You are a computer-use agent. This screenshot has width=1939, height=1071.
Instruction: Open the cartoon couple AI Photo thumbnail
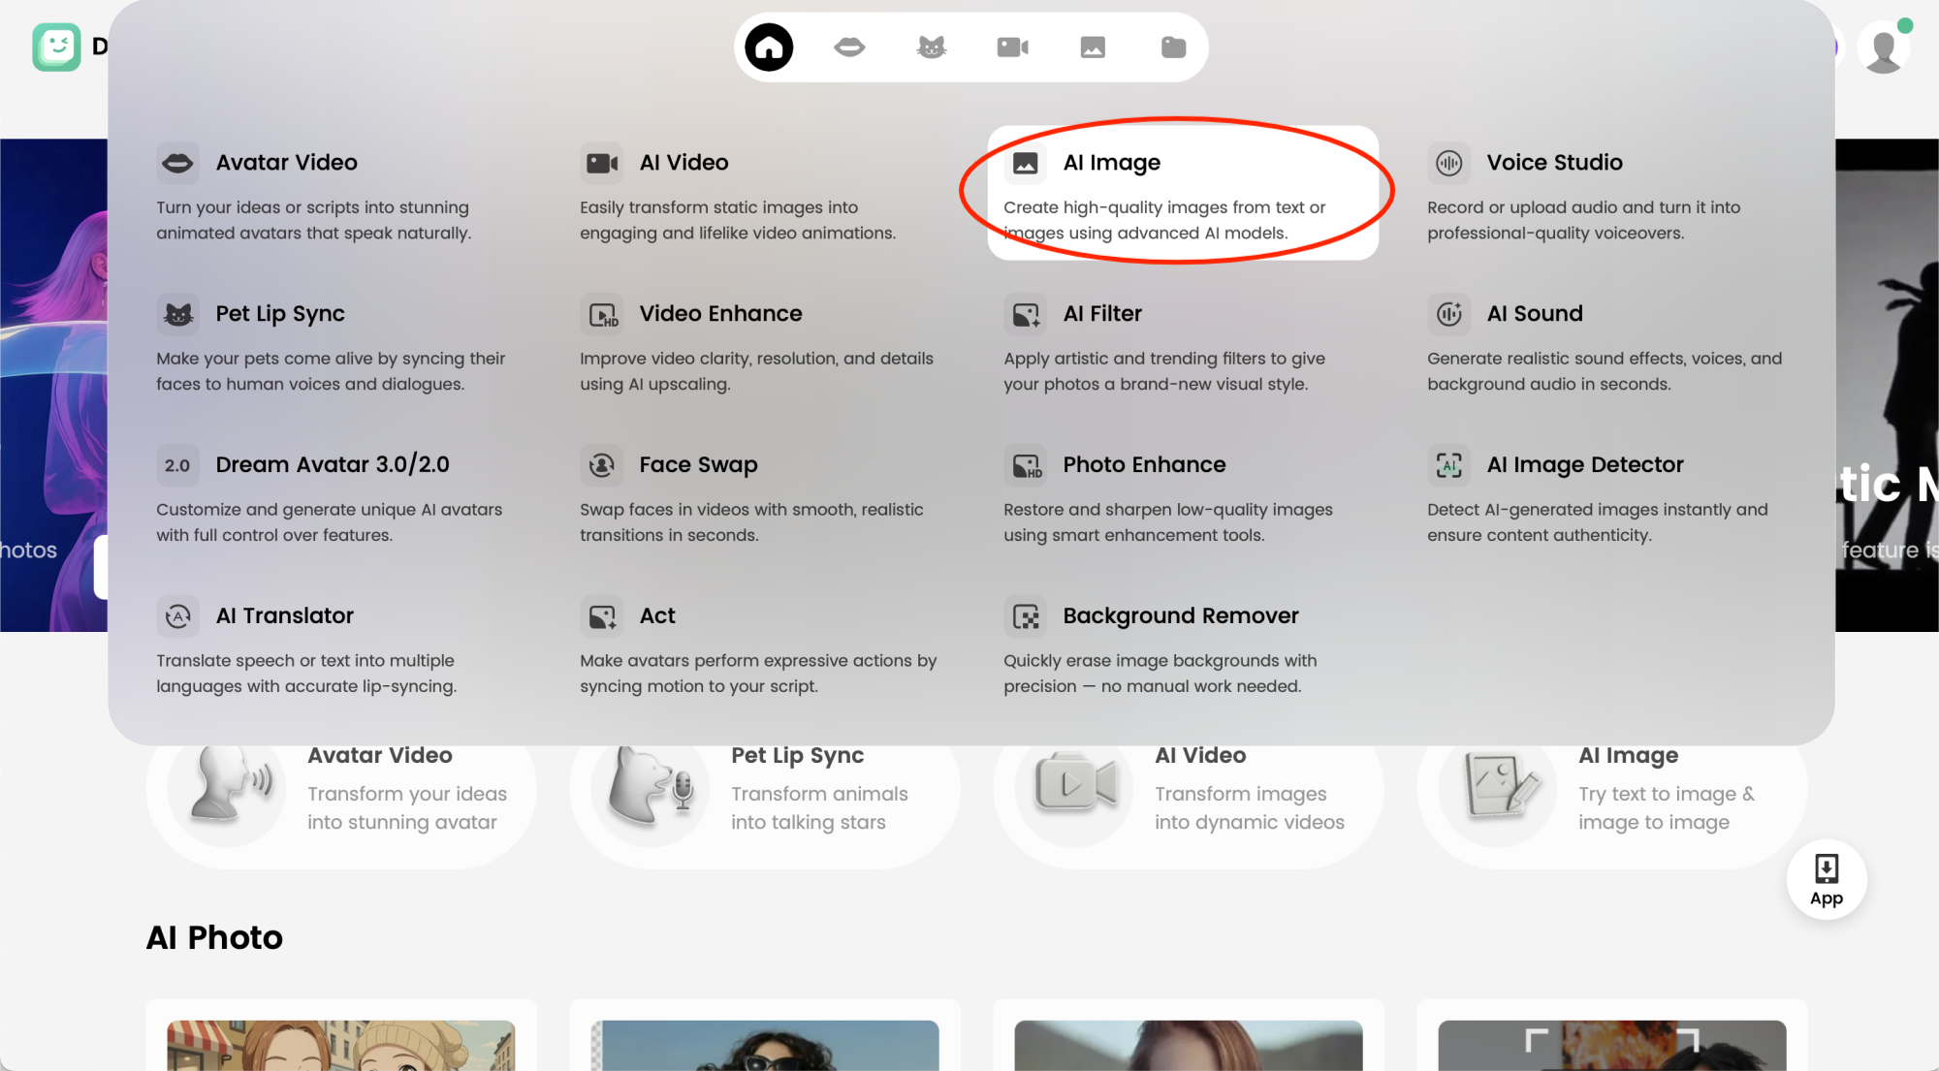340,1045
